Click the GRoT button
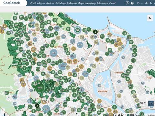Image resolution: width=155 pixels, height=116 pixels. pyautogui.click(x=142, y=103)
